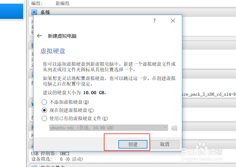The height and width of the screenshot is (167, 236).
Task: Select 不添加虚拟硬盘 radio option
Action: 44,102
